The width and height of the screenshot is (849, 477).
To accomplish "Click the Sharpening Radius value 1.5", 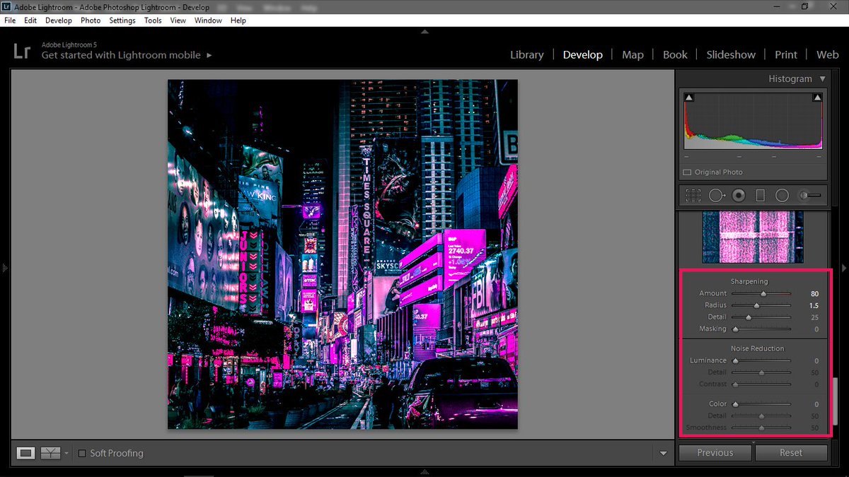I will pyautogui.click(x=814, y=305).
